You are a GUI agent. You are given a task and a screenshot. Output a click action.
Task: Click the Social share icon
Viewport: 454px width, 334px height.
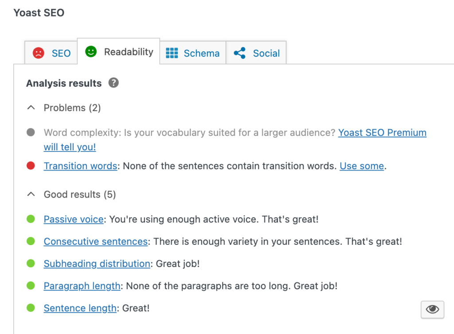(x=240, y=53)
